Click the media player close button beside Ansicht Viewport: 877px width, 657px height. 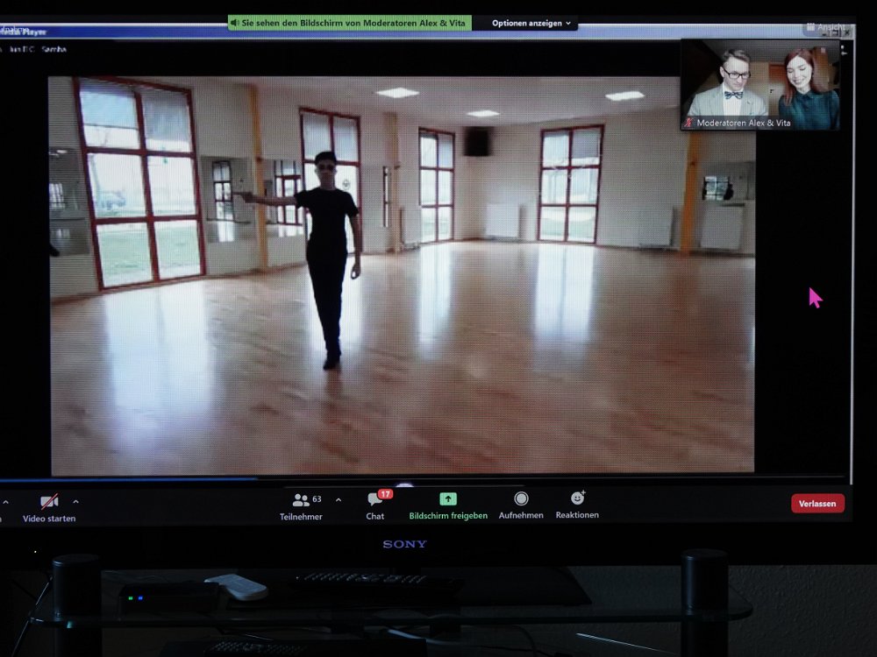(847, 33)
